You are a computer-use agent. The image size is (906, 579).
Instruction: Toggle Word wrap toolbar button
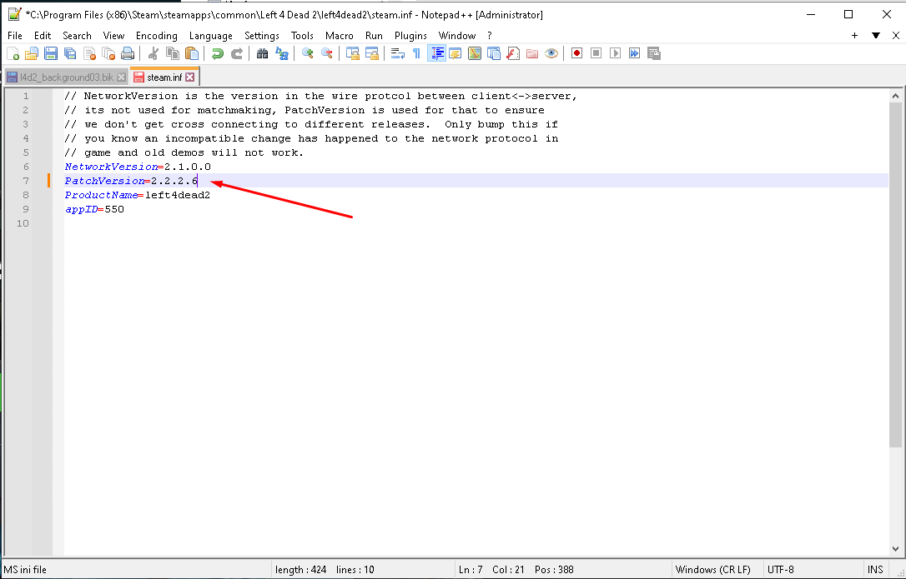click(398, 53)
